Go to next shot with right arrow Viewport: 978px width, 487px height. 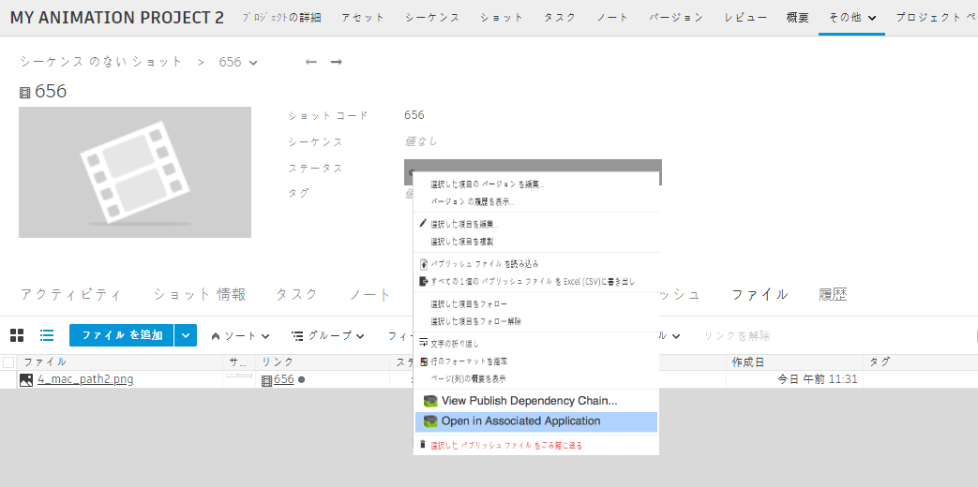coord(337,62)
